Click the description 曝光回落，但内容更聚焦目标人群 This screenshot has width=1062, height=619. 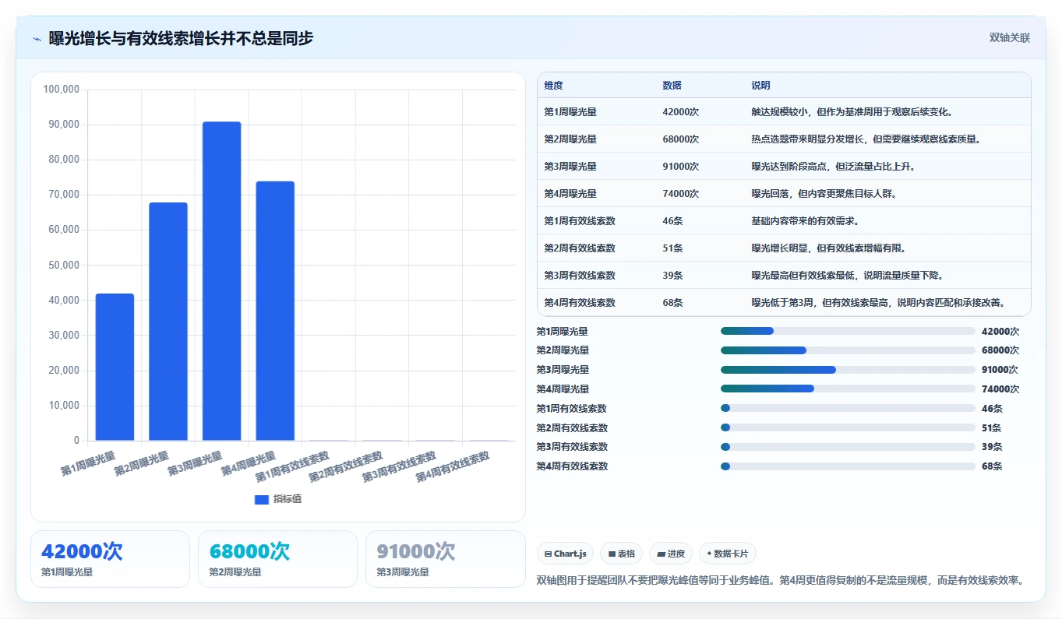[824, 194]
